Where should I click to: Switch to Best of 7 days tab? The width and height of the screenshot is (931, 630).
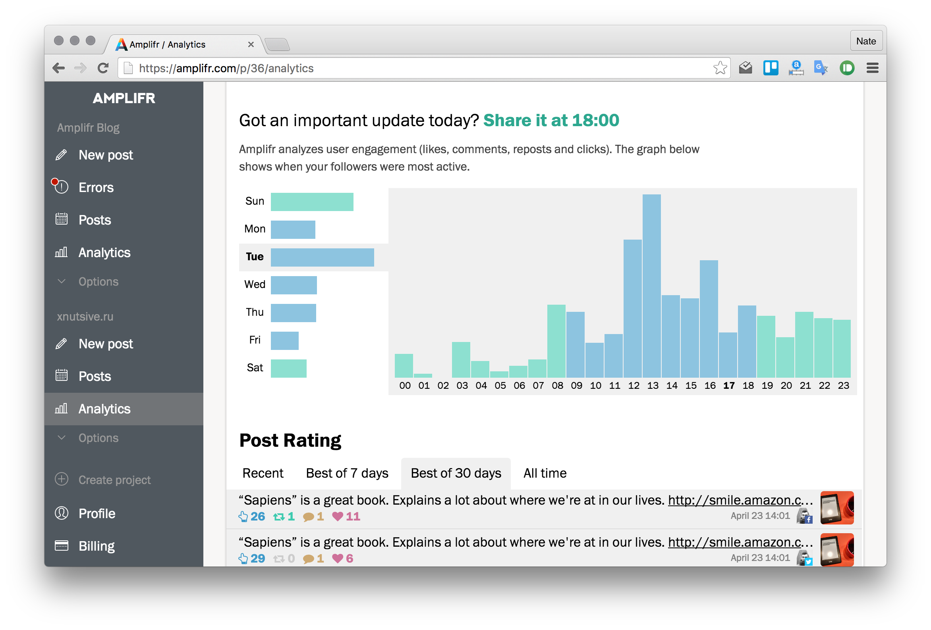[x=347, y=473]
